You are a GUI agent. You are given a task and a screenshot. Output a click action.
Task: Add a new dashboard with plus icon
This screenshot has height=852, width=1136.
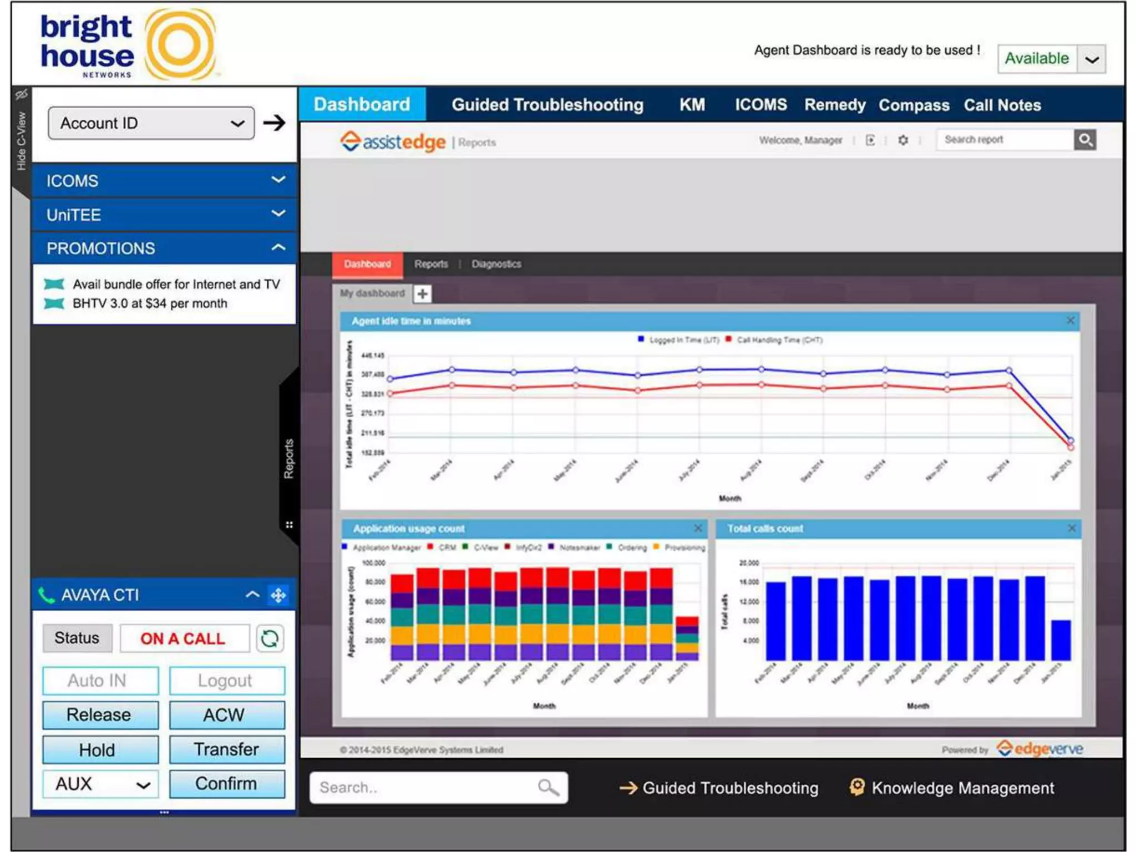(x=423, y=294)
